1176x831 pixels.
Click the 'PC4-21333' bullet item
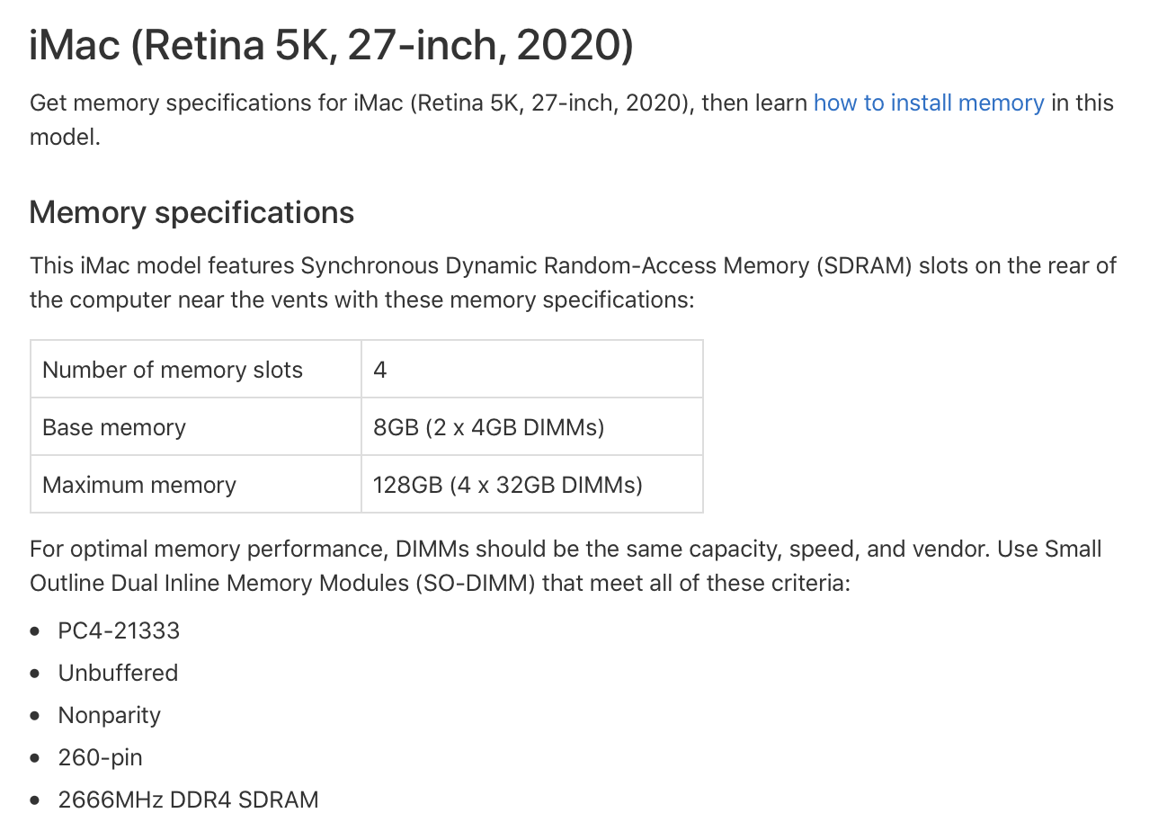[x=119, y=630]
